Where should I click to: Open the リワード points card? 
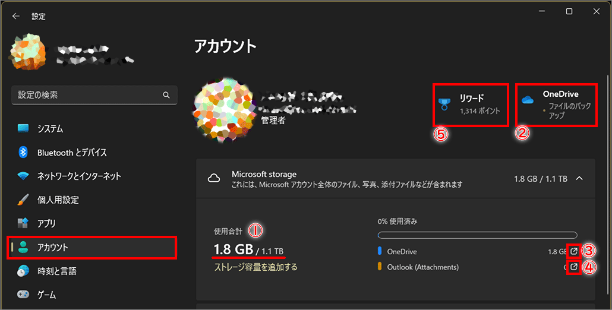pyautogui.click(x=471, y=105)
